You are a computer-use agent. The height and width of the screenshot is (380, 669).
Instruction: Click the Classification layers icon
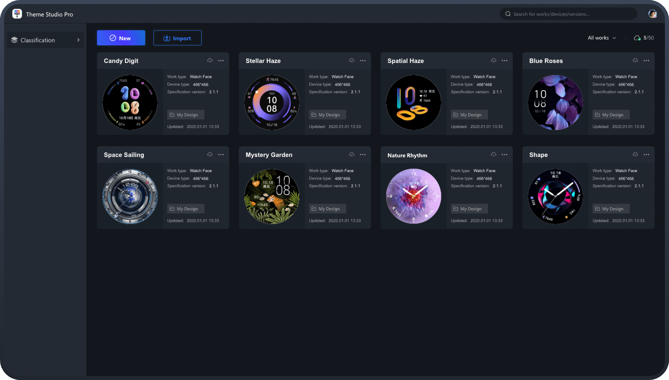[14, 40]
